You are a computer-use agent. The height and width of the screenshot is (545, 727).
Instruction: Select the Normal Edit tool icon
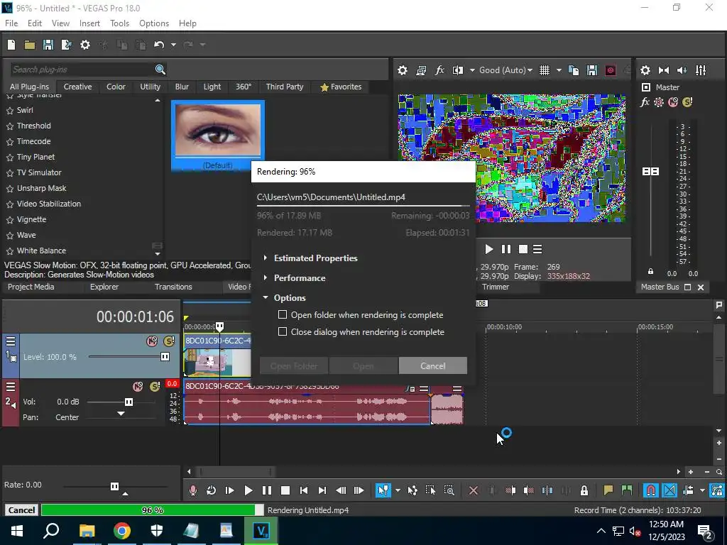coord(383,490)
